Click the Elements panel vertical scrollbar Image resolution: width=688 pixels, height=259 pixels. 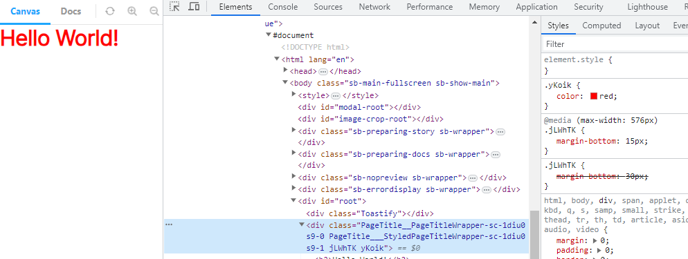(534, 235)
